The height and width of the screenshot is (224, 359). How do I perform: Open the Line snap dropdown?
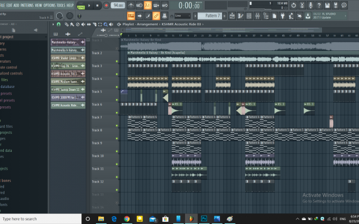[182, 16]
